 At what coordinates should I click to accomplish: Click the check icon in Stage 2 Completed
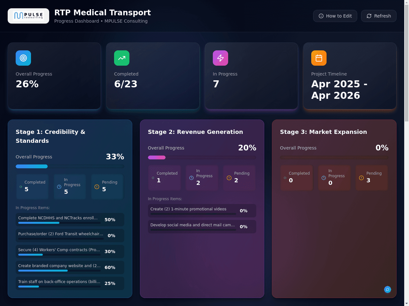[x=153, y=178]
